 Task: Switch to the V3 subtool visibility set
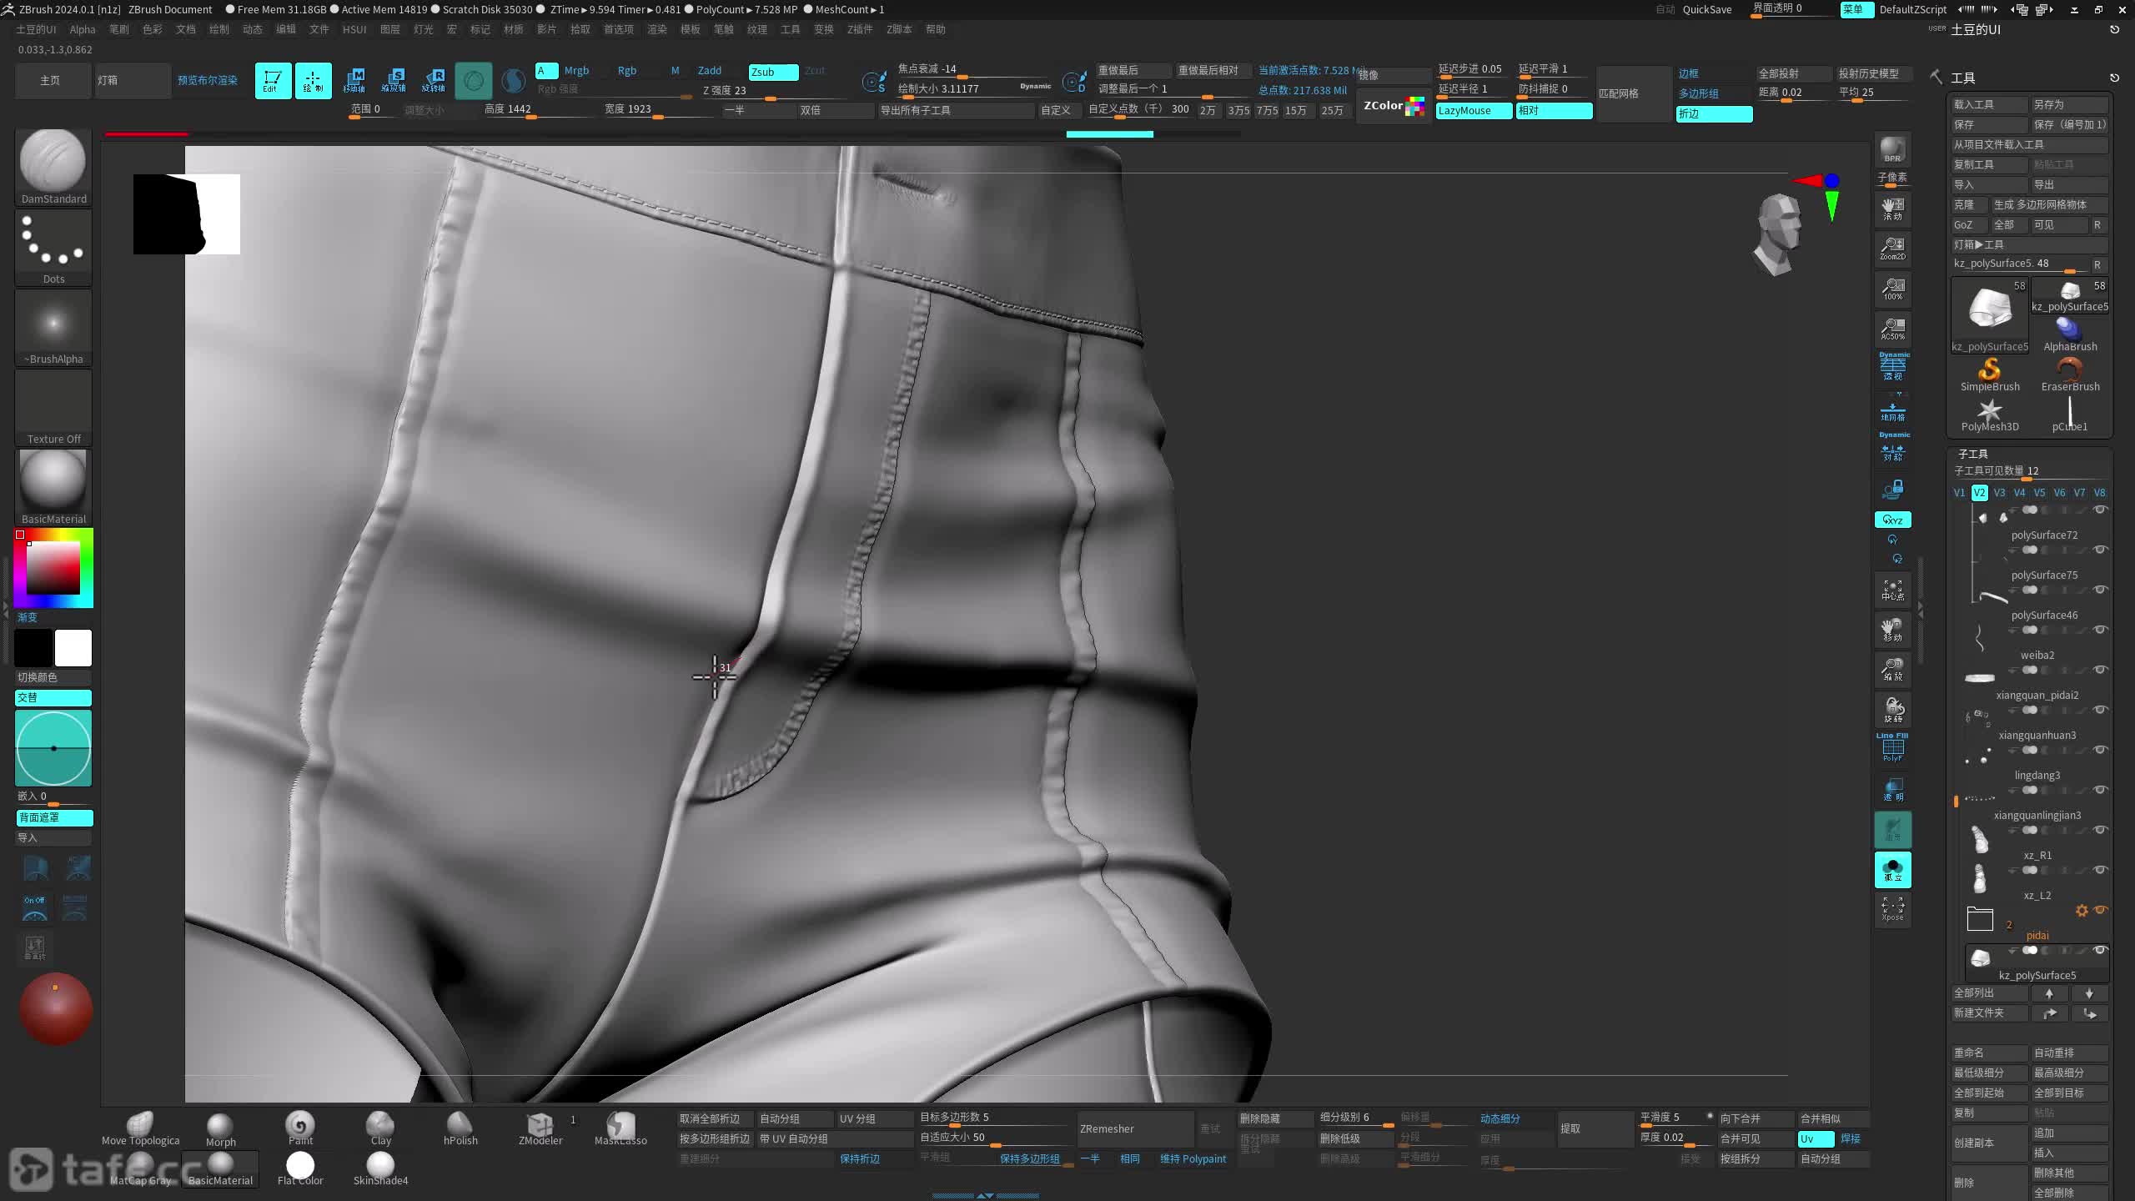tap(1999, 493)
